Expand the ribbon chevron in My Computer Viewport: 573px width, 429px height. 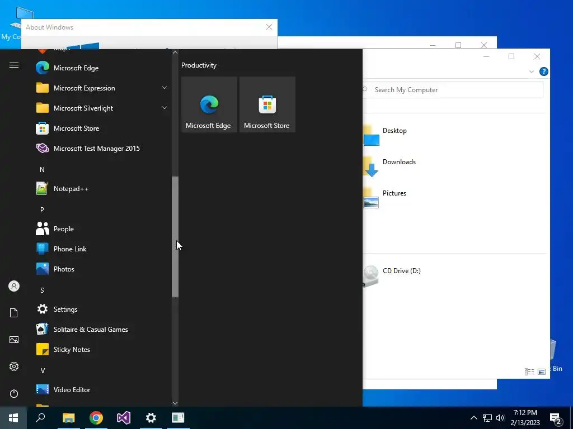(532, 71)
